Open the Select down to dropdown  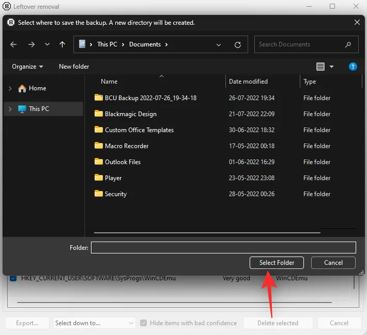click(94, 323)
